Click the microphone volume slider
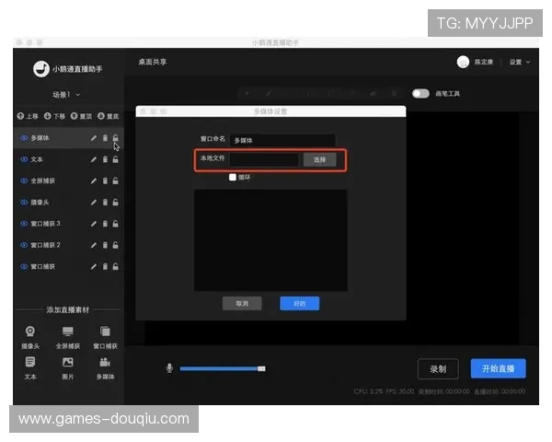The height and width of the screenshot is (442, 552). 223,368
